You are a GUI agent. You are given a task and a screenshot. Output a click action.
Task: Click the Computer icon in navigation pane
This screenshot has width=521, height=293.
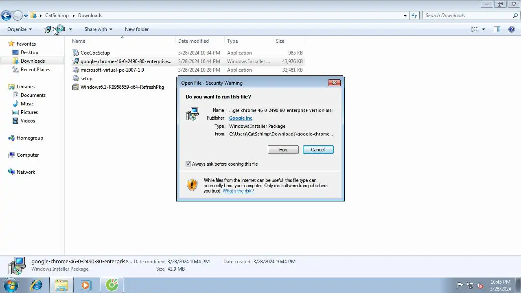coord(11,155)
